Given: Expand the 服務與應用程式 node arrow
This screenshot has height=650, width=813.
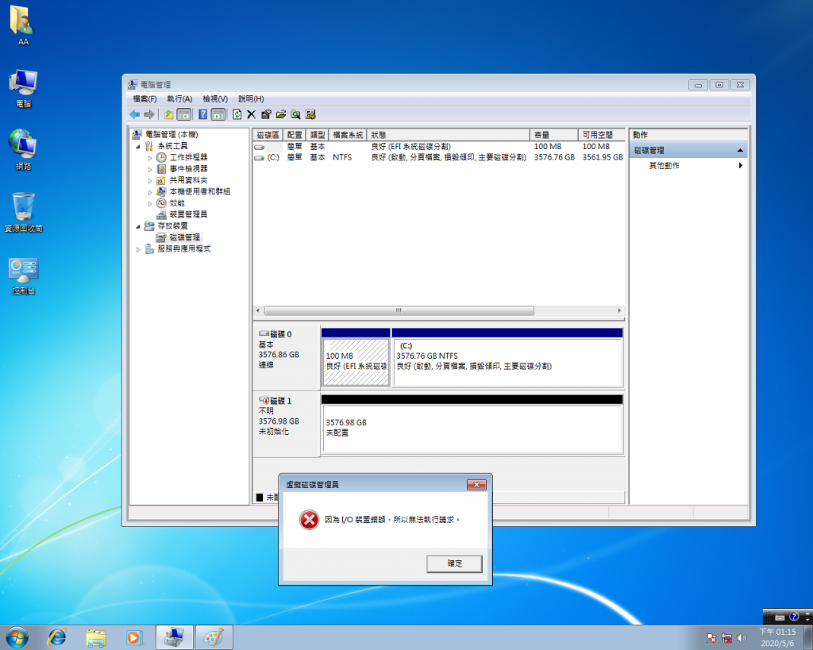Looking at the screenshot, I should 138,249.
